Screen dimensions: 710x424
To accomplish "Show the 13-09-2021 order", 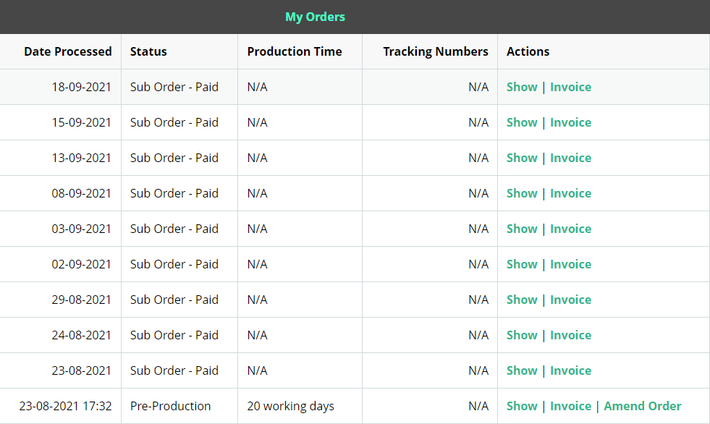I will tap(522, 158).
